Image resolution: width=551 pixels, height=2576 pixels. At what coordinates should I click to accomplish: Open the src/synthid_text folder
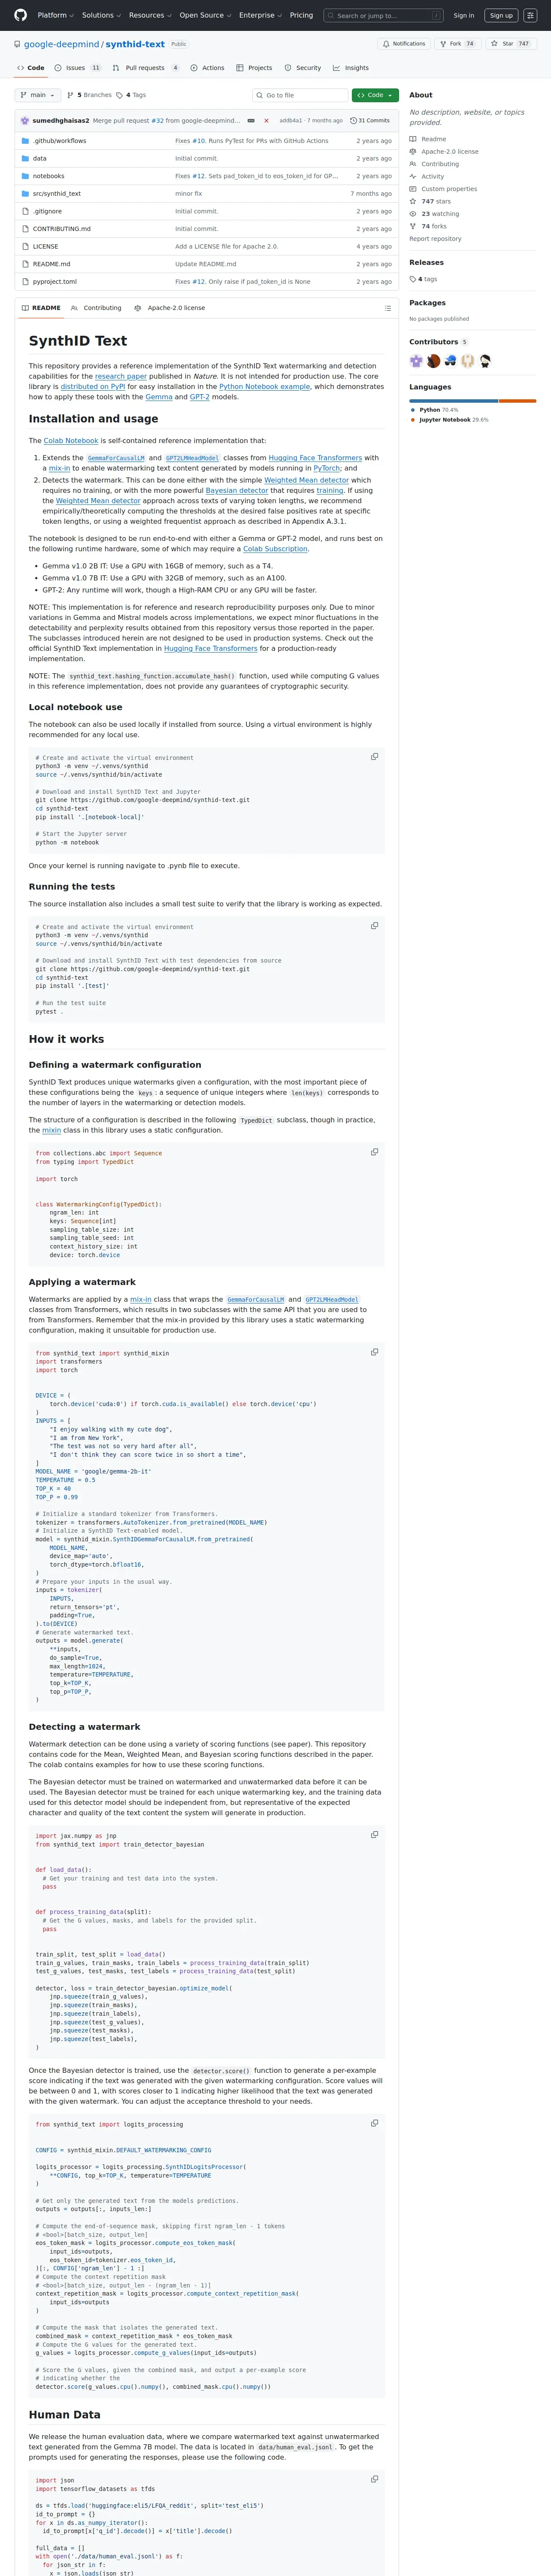coord(57,194)
